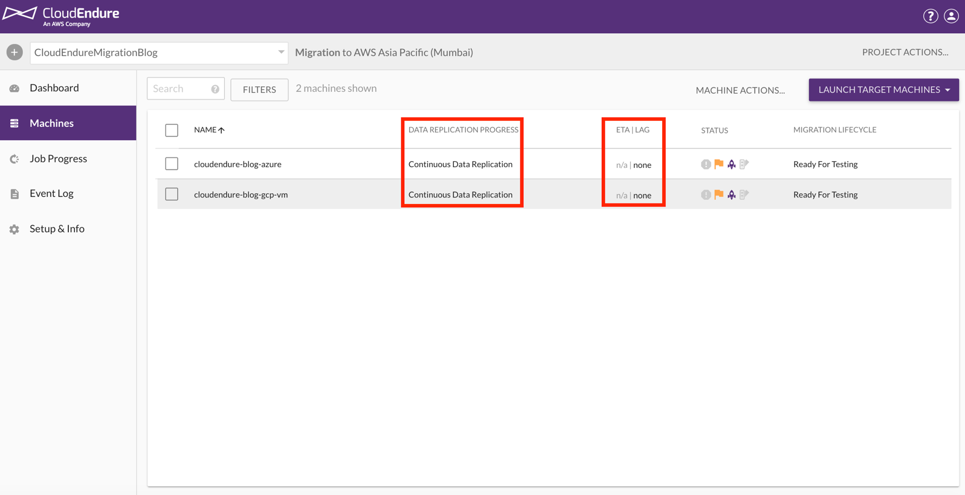965x495 pixels.
Task: Click Ready For Testing for cloudendure-blog-gcp-vm
Action: point(825,194)
